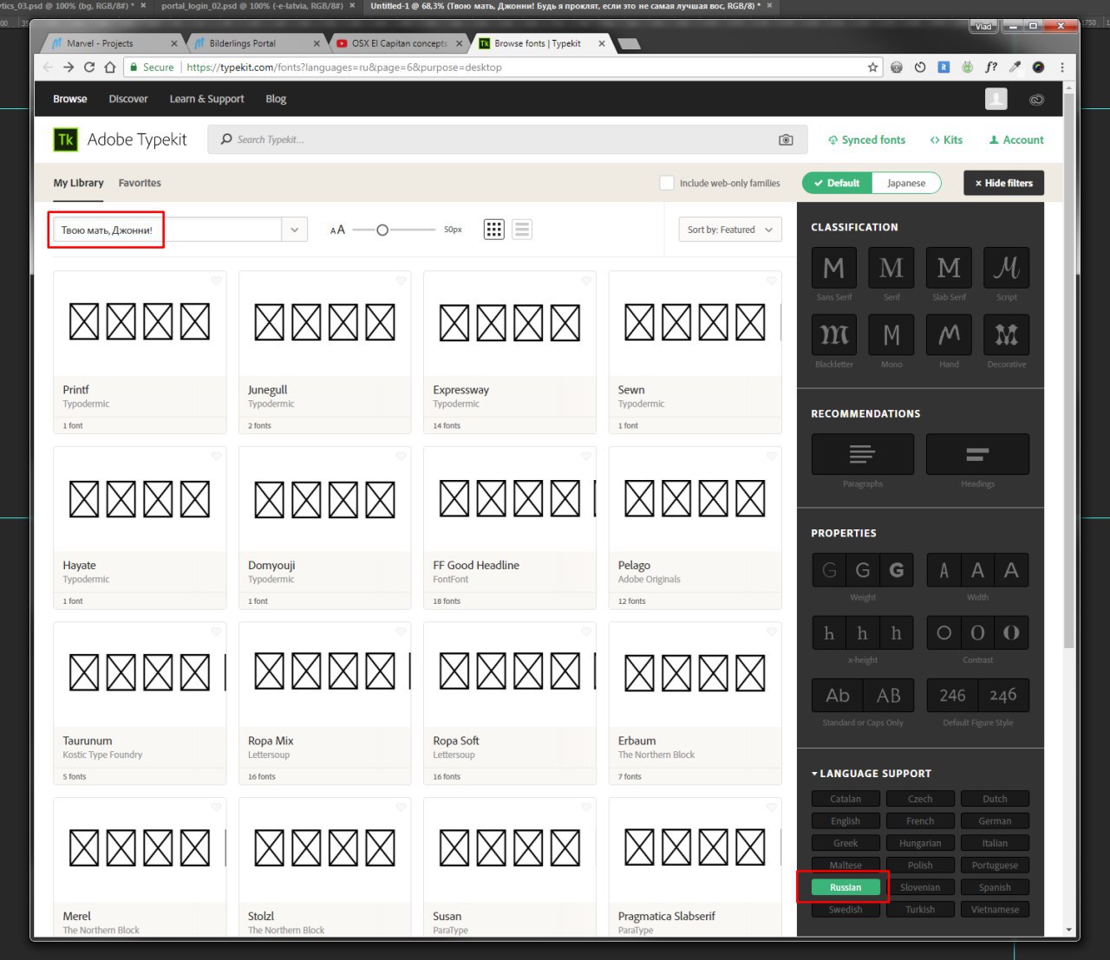Select the Script classification icon
Image resolution: width=1110 pixels, height=960 pixels.
point(1006,268)
